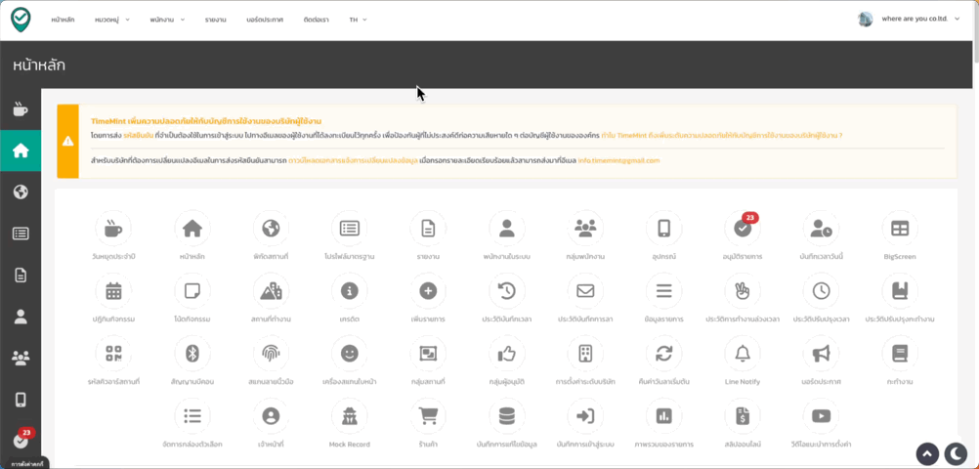Open the รหัสคิวอาร์สถานที่ QR code icon

point(113,354)
